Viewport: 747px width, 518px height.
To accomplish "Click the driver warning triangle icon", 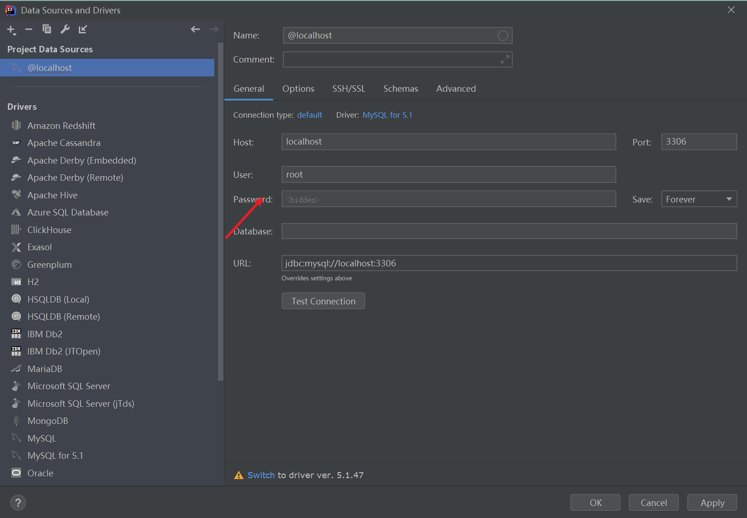I will pyautogui.click(x=239, y=475).
